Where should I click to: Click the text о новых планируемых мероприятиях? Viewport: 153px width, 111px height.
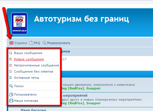[111, 100]
